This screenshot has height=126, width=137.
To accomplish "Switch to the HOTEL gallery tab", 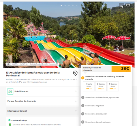I will 15,64.
